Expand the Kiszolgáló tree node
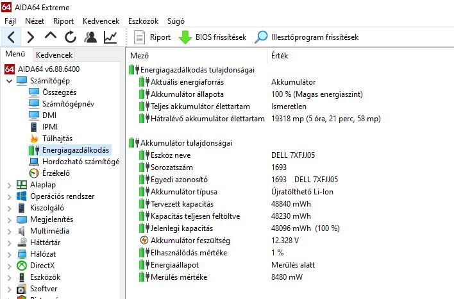 point(9,209)
